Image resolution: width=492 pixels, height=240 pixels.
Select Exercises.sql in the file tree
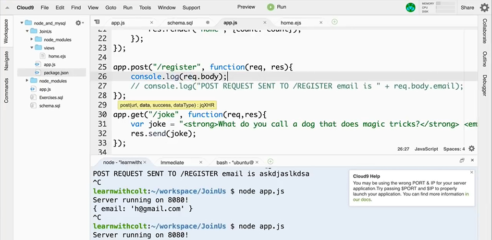pyautogui.click(x=51, y=97)
